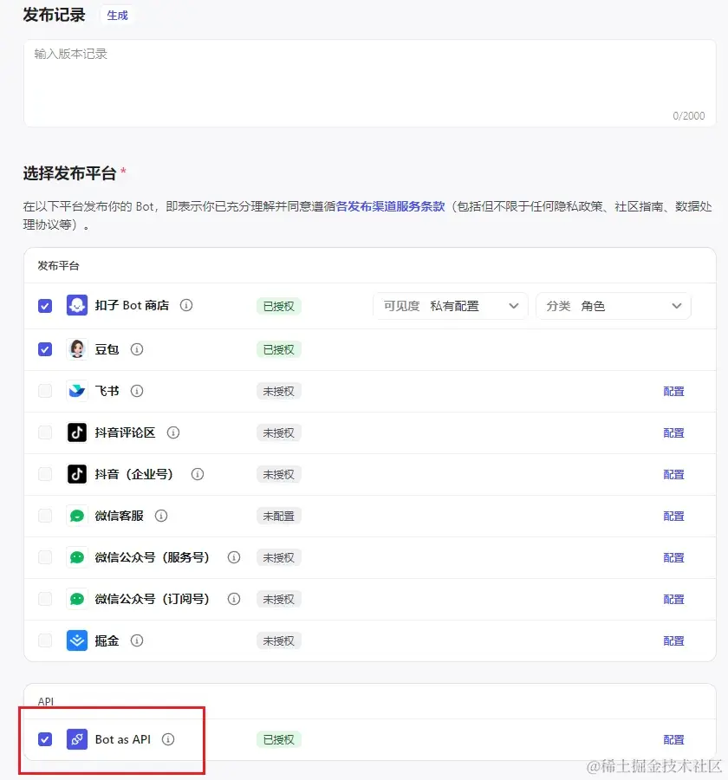Viewport: 728px width, 780px height.
Task: Click the 未授权 badge for 飞书
Action: 279,392
